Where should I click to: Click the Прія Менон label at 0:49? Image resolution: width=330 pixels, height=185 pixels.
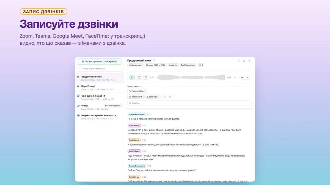134,177
